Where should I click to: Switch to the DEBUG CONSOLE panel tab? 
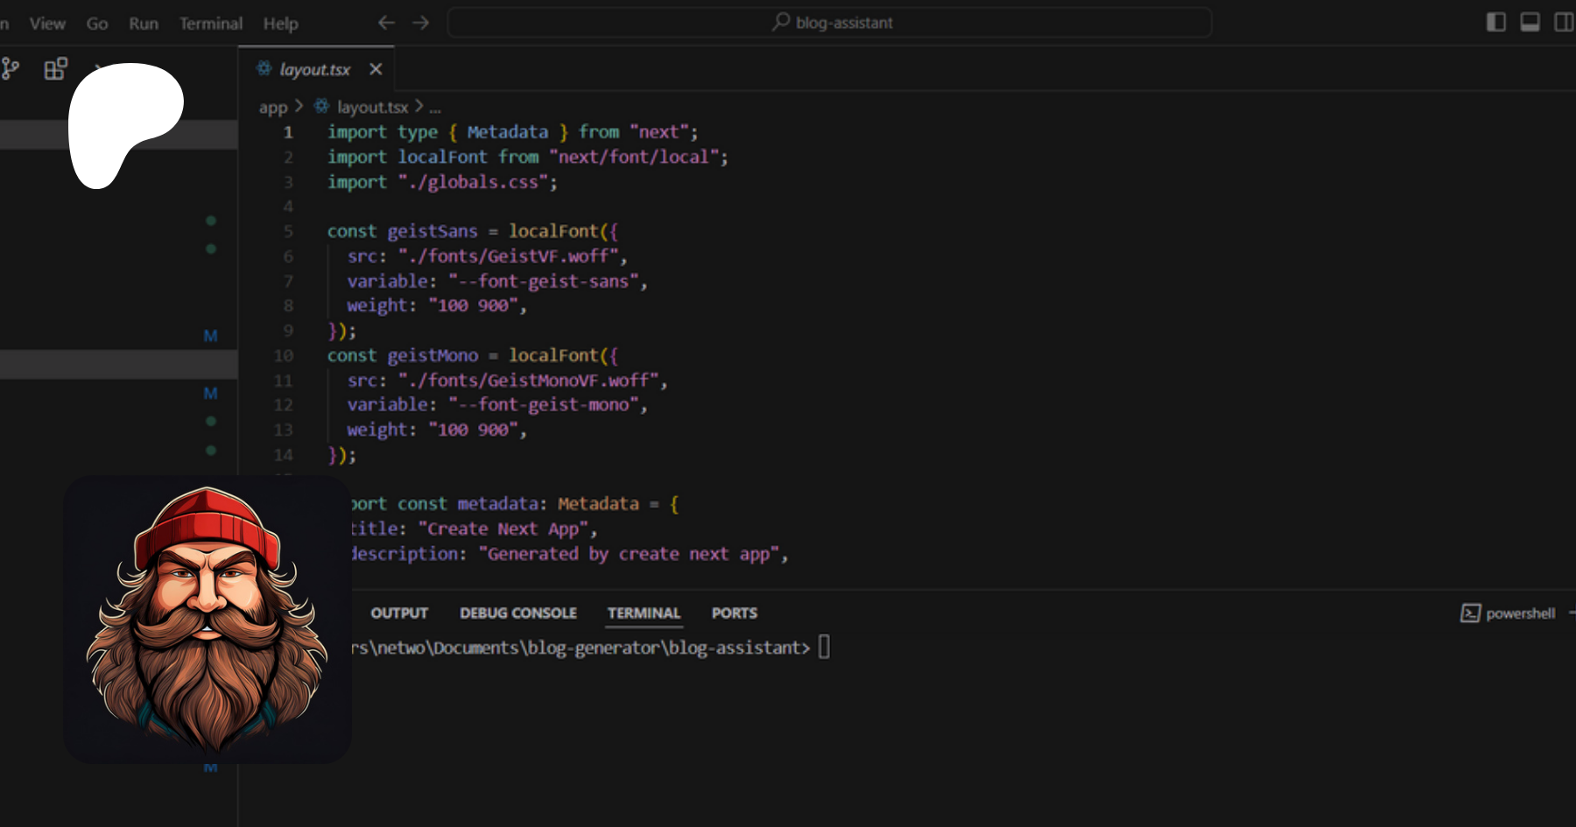pyautogui.click(x=517, y=613)
